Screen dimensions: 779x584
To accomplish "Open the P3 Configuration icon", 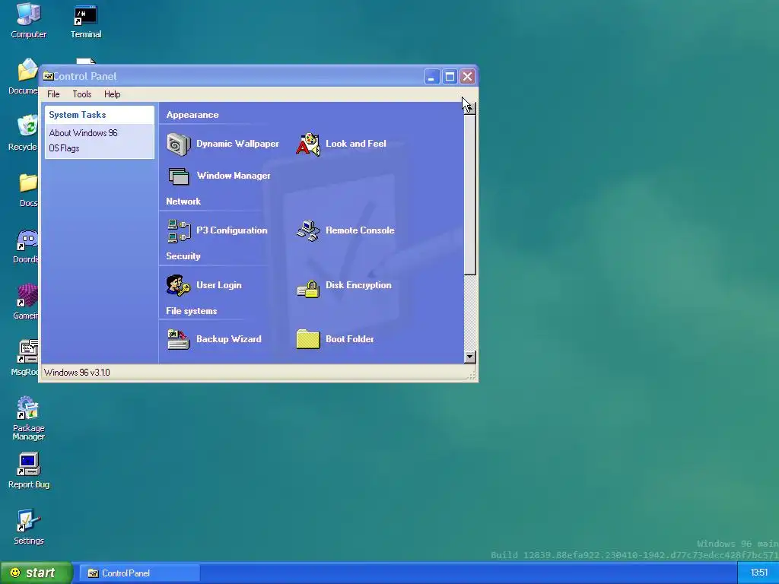I will point(178,231).
